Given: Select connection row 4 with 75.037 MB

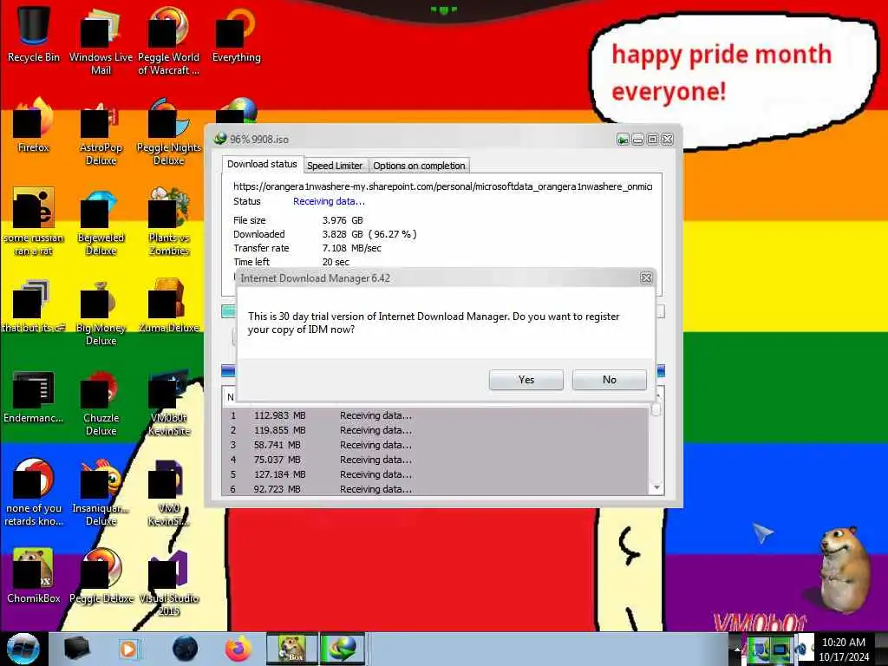Looking at the screenshot, I should (x=435, y=460).
